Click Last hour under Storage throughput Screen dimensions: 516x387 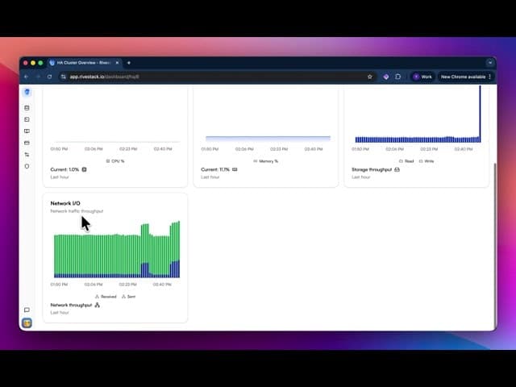coord(360,177)
